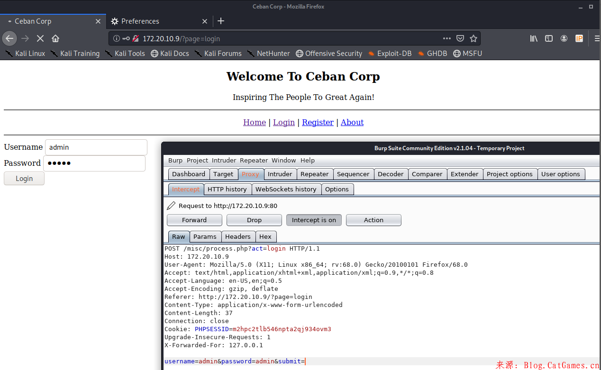Click the pencil edit icon beside Request
This screenshot has width=601, height=370.
[x=171, y=206]
